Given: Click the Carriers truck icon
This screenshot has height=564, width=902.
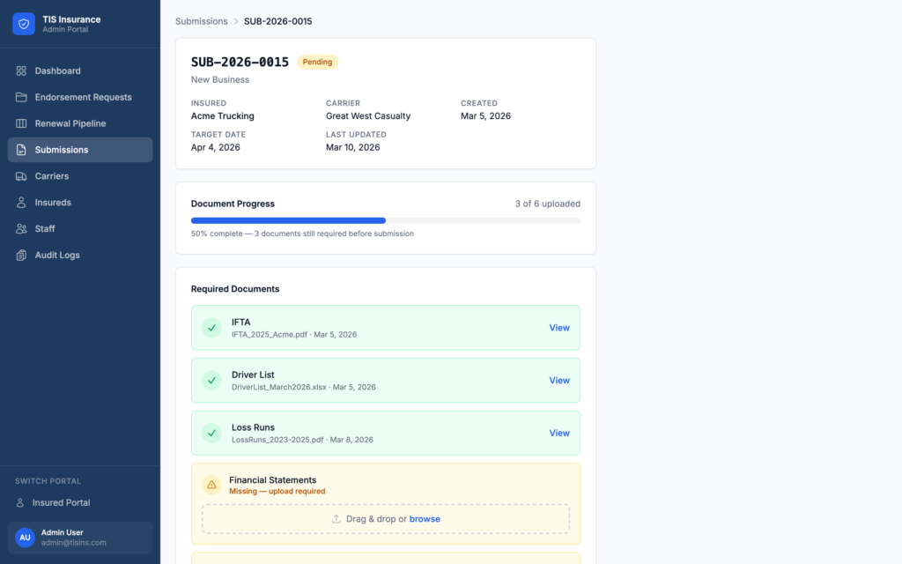Looking at the screenshot, I should pyautogui.click(x=21, y=176).
